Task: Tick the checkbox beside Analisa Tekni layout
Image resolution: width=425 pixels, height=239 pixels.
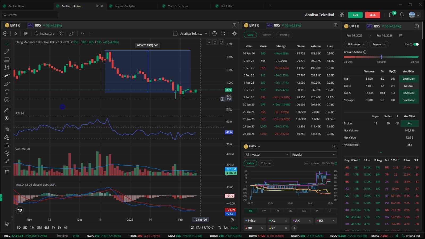Action: (x=175, y=33)
